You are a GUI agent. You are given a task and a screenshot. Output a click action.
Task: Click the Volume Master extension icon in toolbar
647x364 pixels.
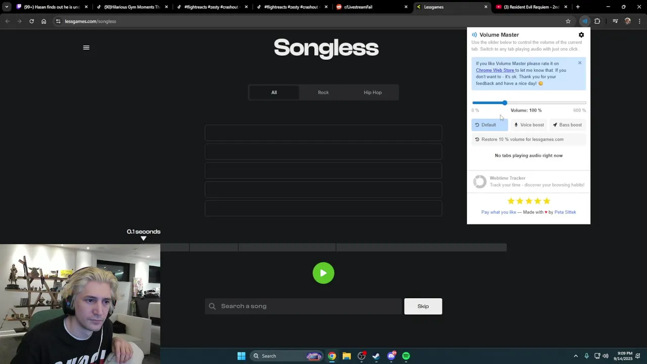[x=584, y=21]
